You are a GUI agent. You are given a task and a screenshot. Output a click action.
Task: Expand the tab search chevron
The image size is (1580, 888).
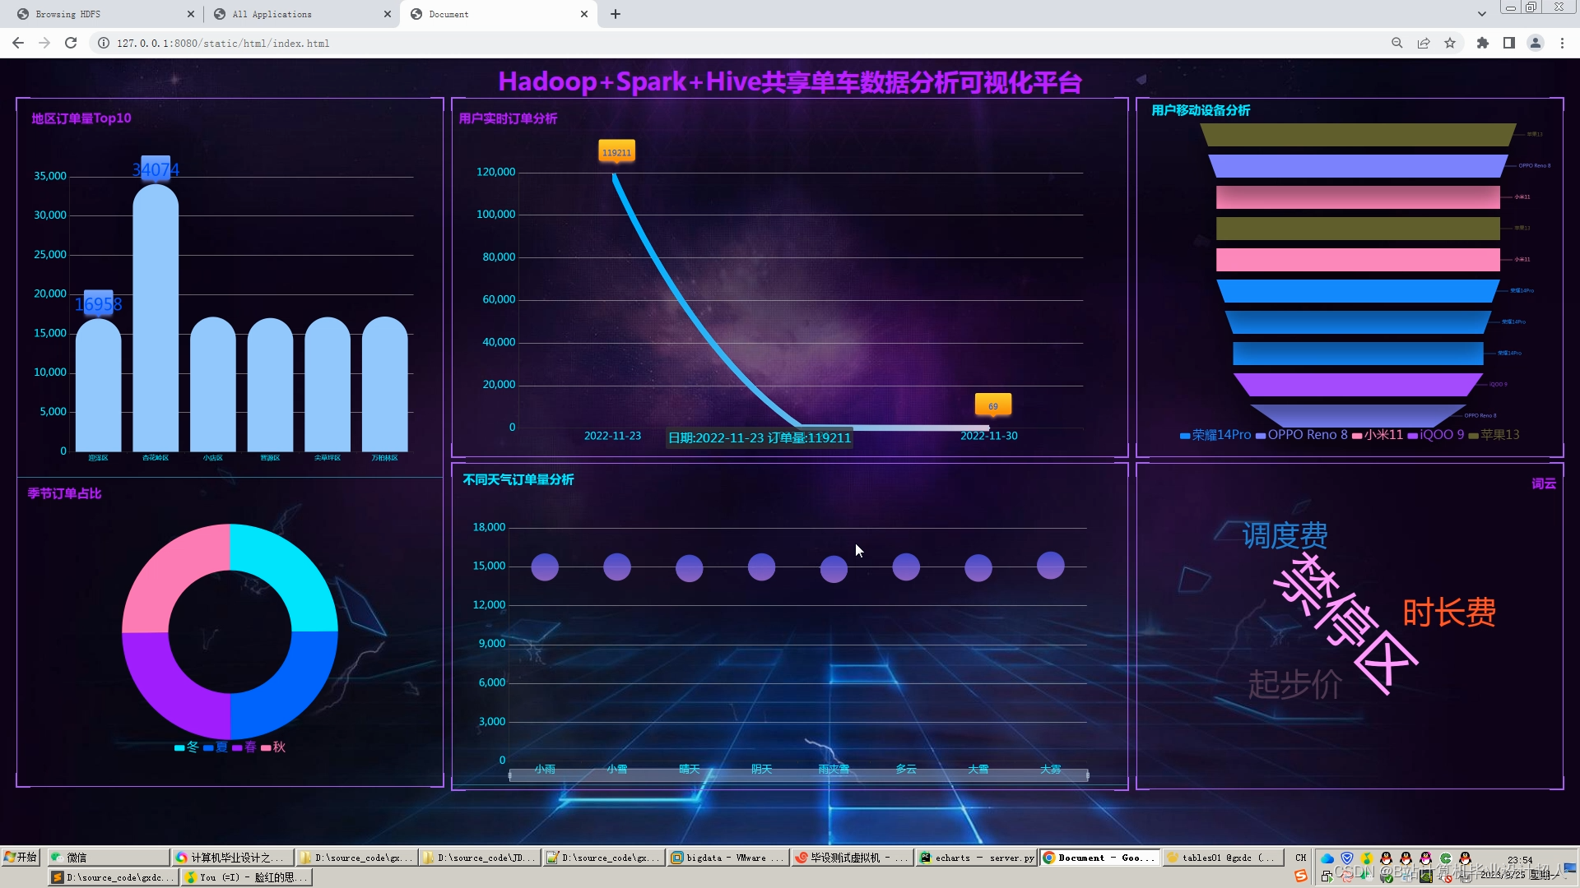(x=1481, y=14)
